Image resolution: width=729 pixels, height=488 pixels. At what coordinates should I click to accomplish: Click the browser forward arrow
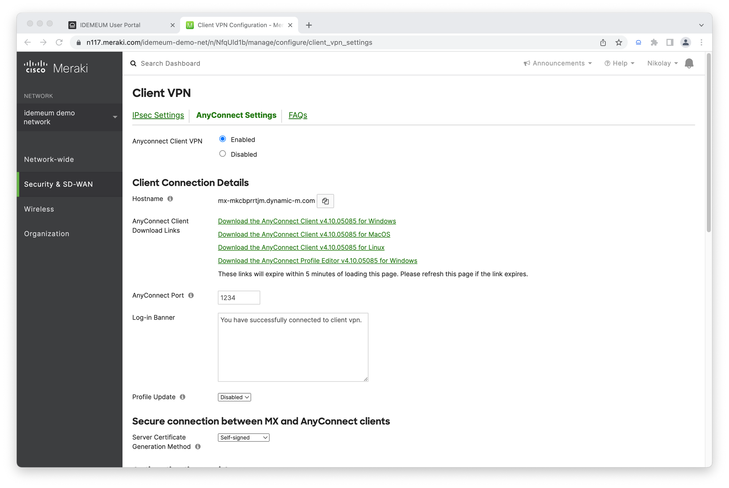(x=43, y=42)
